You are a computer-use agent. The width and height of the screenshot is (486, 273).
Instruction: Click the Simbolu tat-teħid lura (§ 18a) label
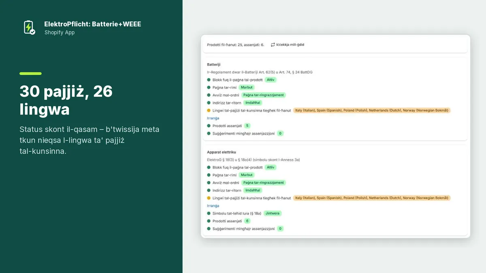(237, 213)
